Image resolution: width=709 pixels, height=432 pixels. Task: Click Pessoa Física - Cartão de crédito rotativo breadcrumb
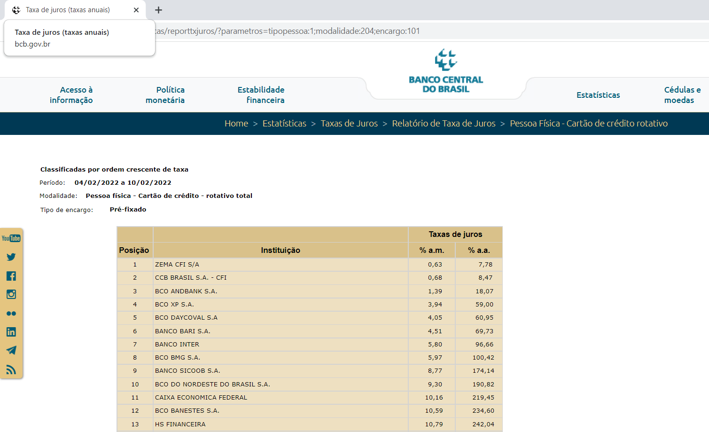tap(589, 124)
